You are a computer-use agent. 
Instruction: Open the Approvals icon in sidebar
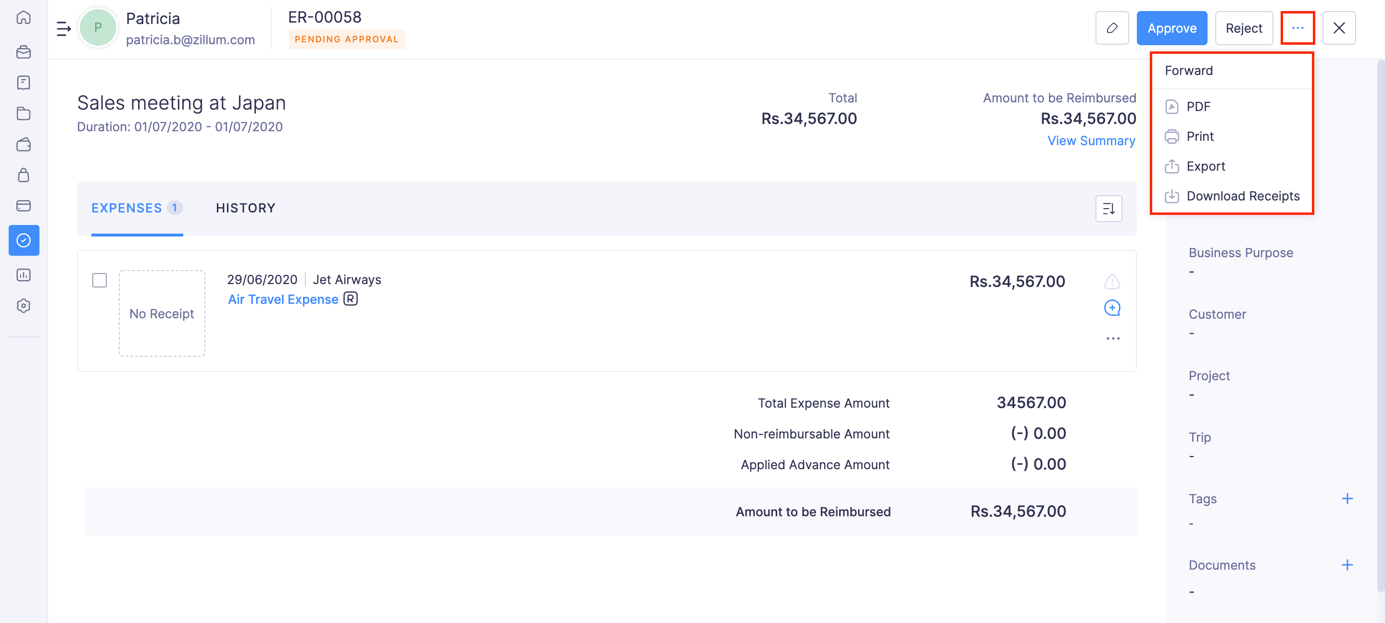pos(24,240)
